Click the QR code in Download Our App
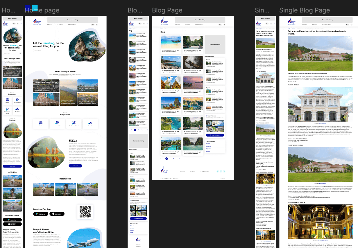 85,212
